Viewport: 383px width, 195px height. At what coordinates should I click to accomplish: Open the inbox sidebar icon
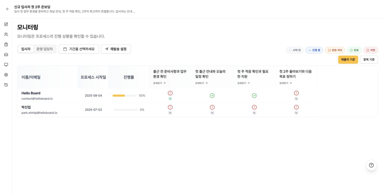[6, 55]
